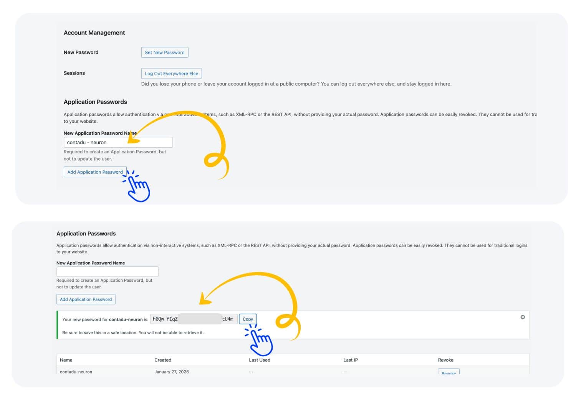Screen dimensions: 576x393
Task: Click the Created column header
Action: [x=163, y=360]
